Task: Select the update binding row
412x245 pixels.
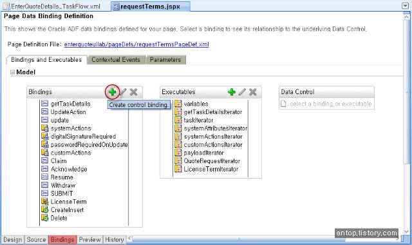Action: pyautogui.click(x=60, y=120)
